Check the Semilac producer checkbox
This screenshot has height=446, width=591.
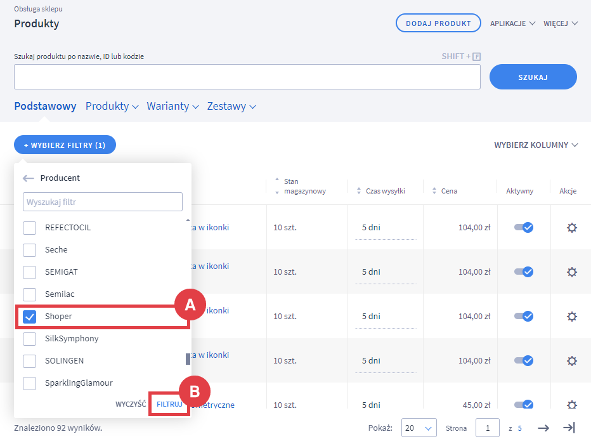(30, 294)
